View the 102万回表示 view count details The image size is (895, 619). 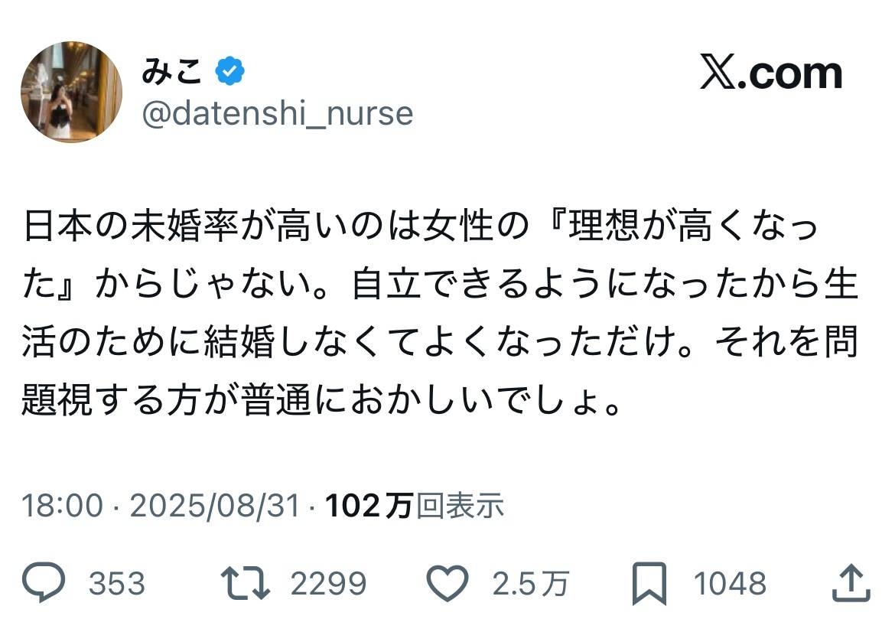(x=415, y=506)
